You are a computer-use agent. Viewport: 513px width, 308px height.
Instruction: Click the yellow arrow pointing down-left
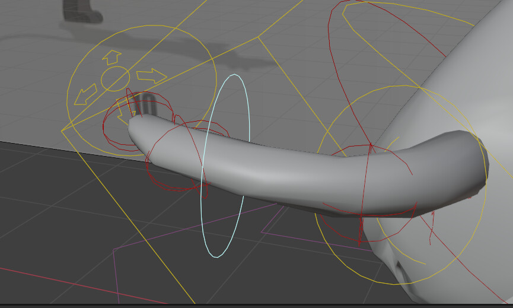tap(85, 94)
